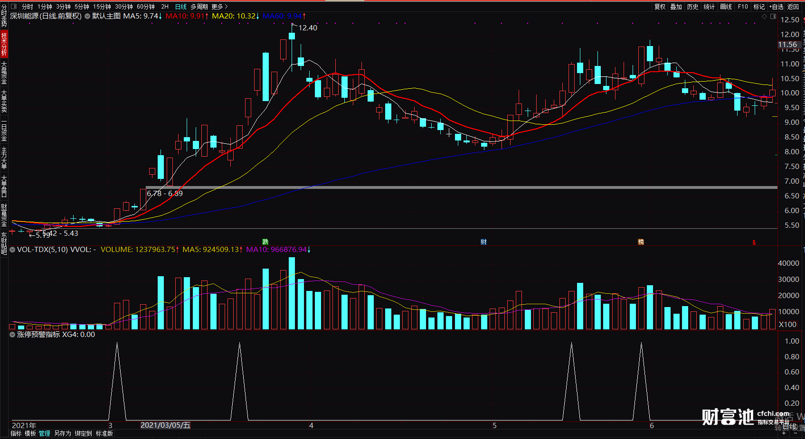Click the 默认主图 template label

click(106, 16)
